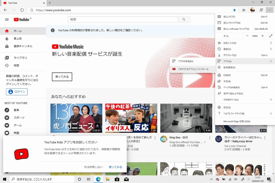Select ダウンロード menu item
Screen dimensions: 275x183
(245, 55)
